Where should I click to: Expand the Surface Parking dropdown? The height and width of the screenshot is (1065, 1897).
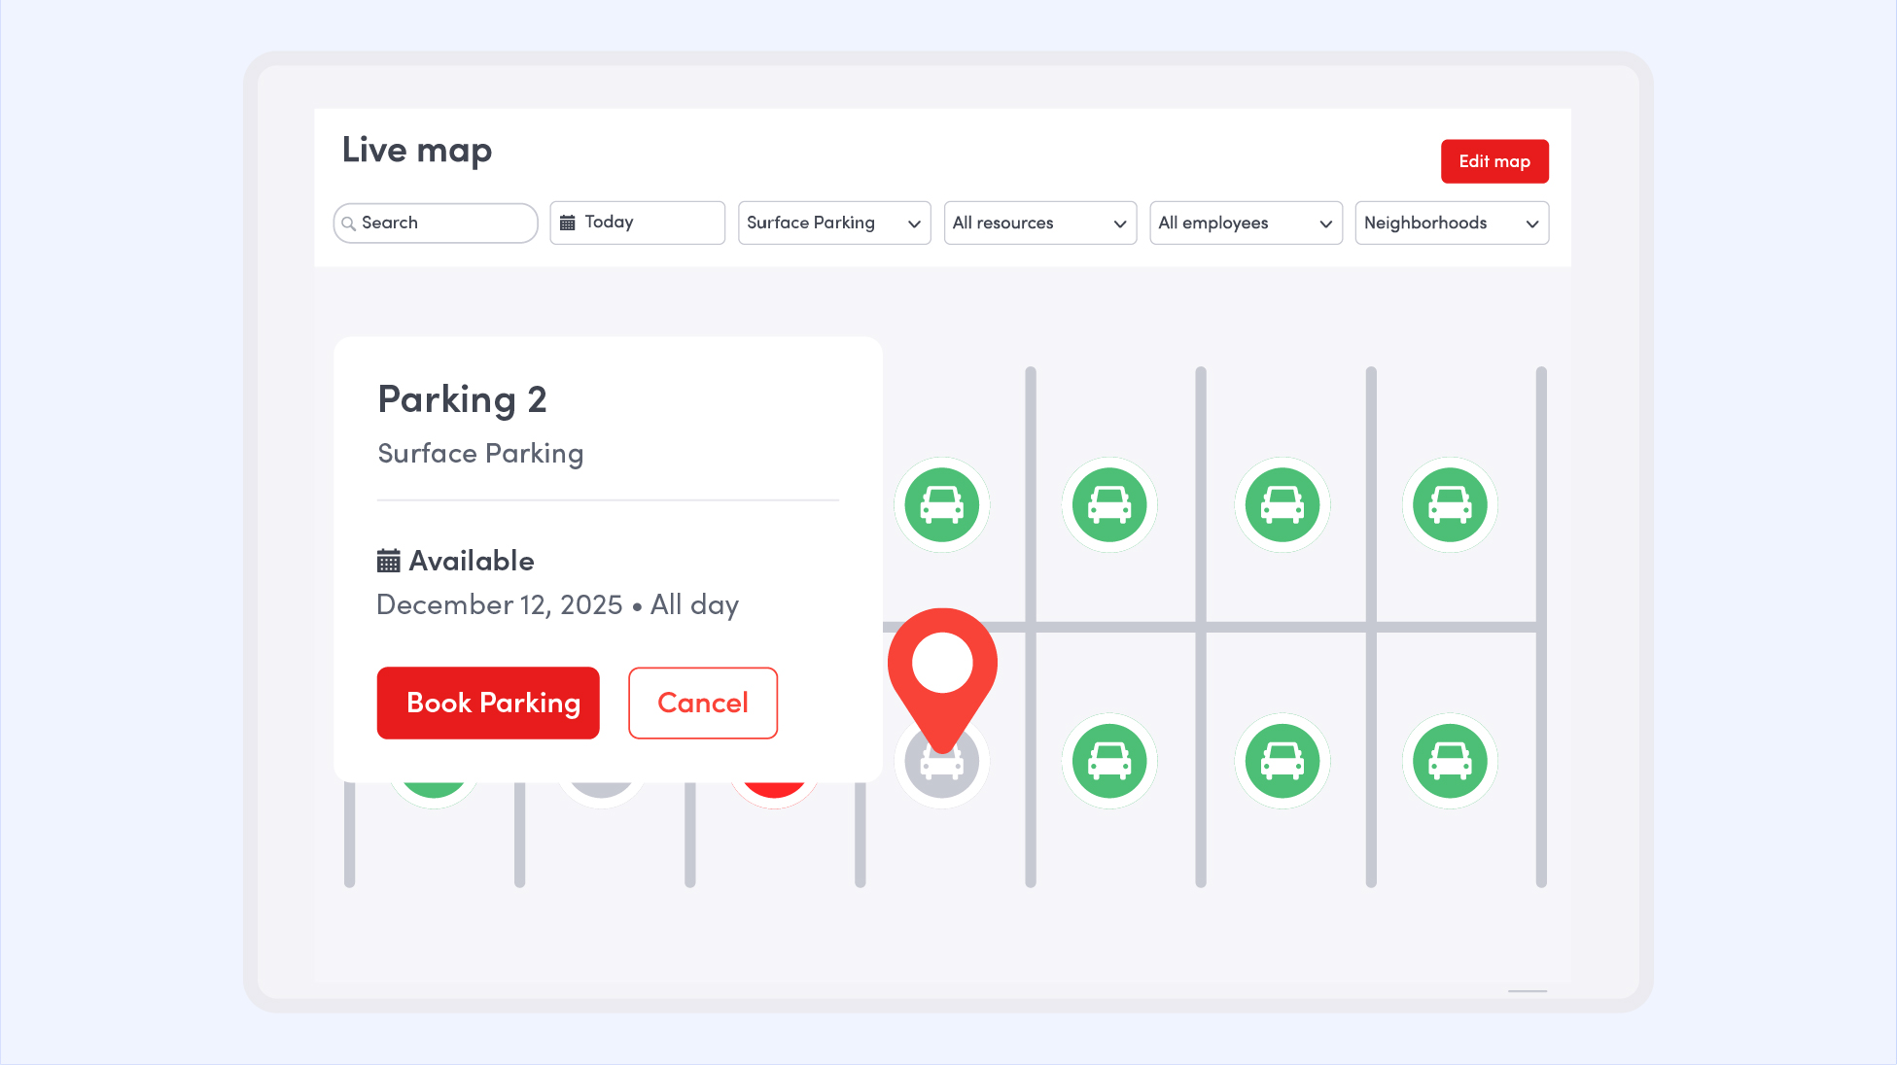(x=834, y=223)
